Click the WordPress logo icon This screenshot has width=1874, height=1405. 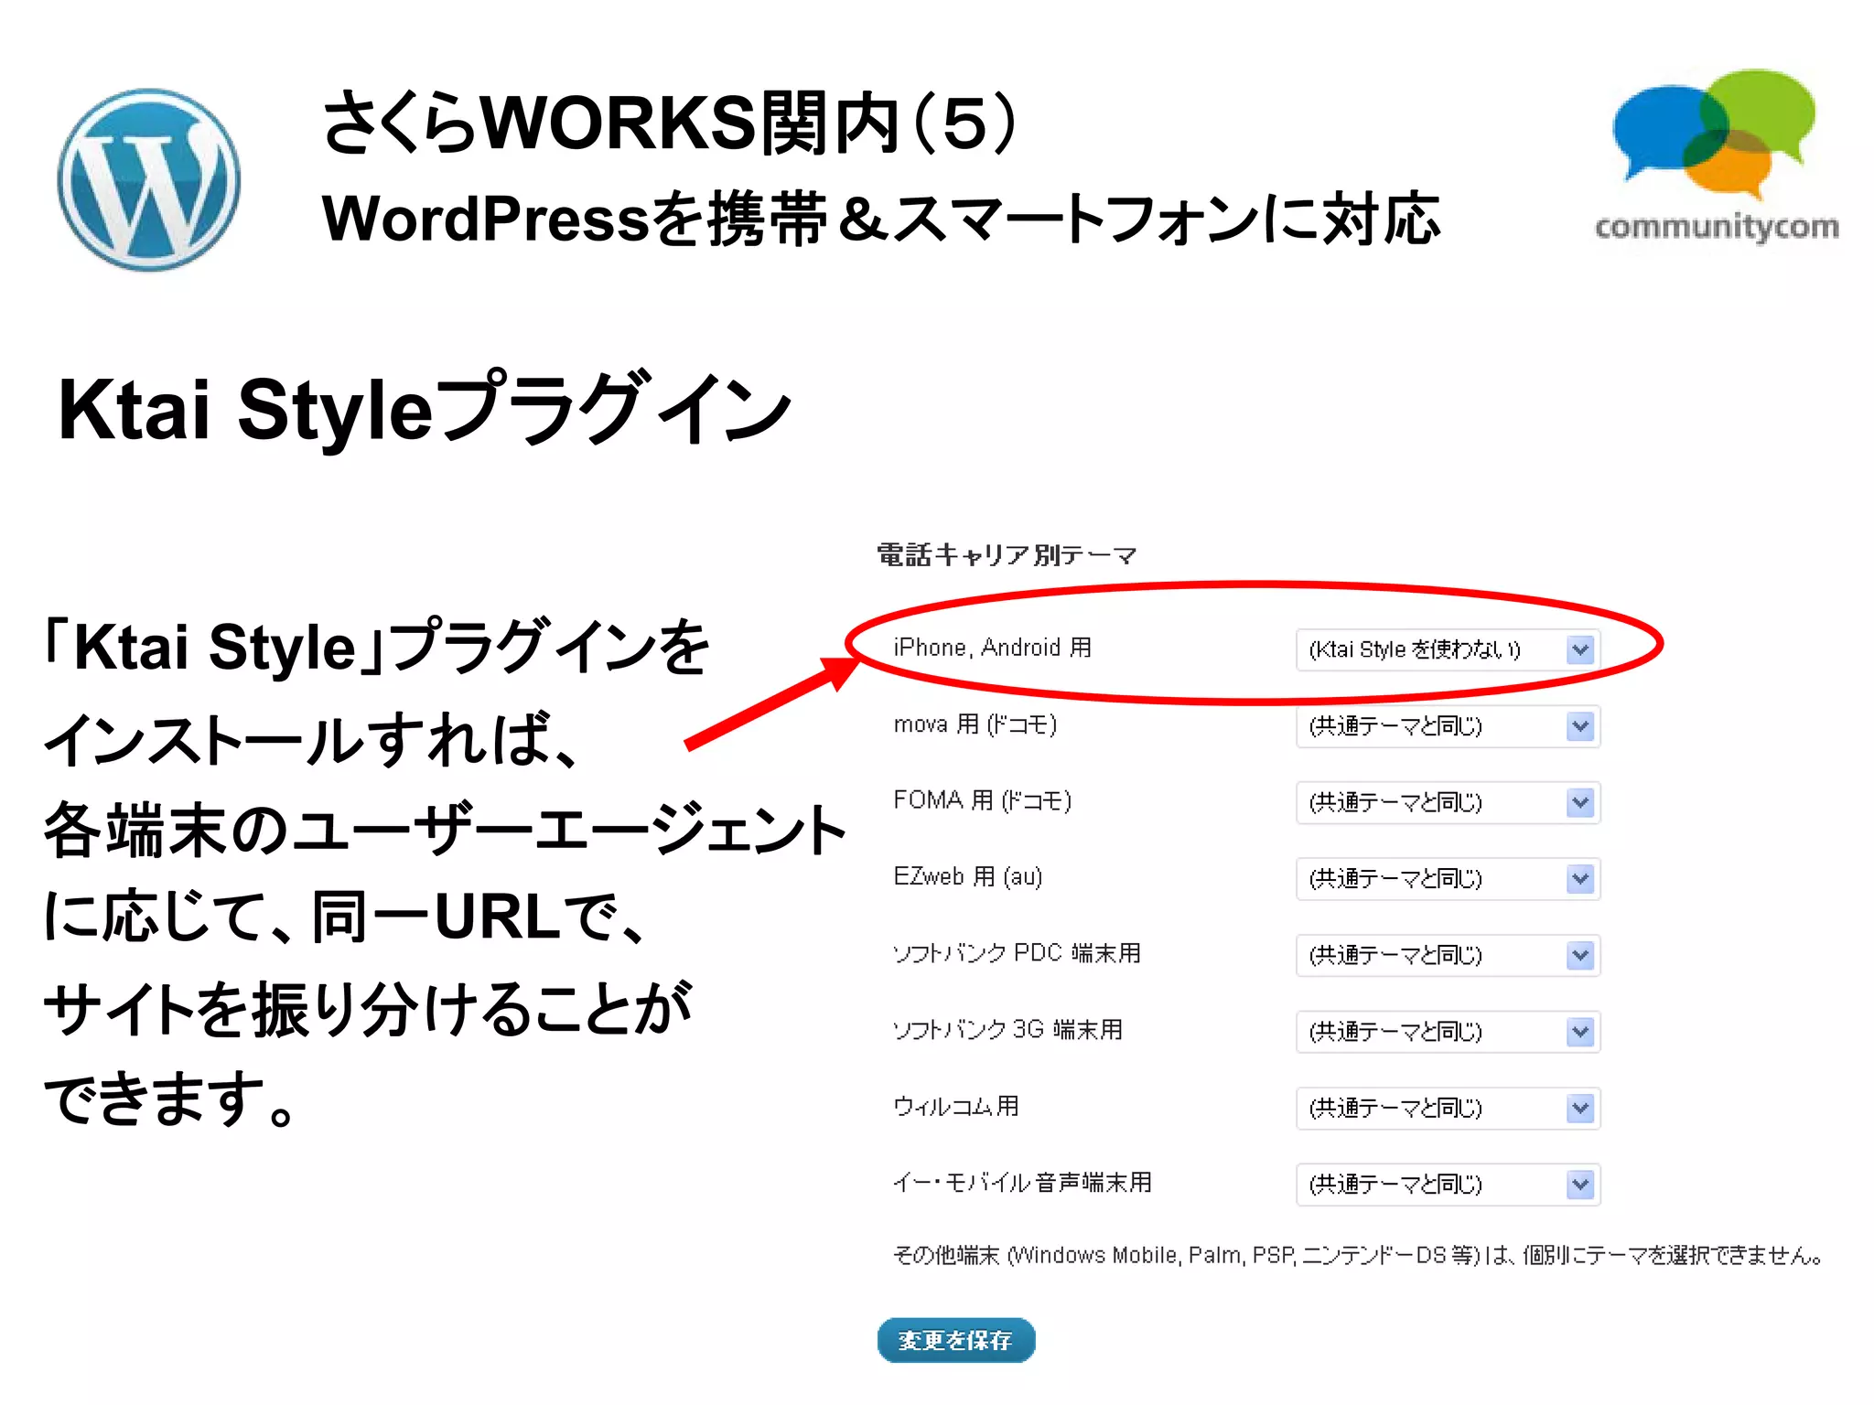pos(149,180)
